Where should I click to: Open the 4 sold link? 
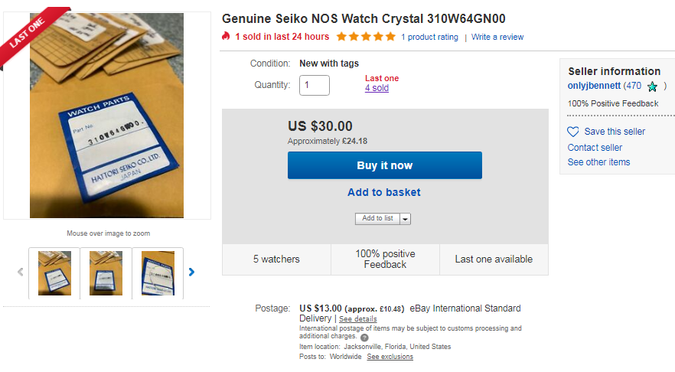[377, 88]
